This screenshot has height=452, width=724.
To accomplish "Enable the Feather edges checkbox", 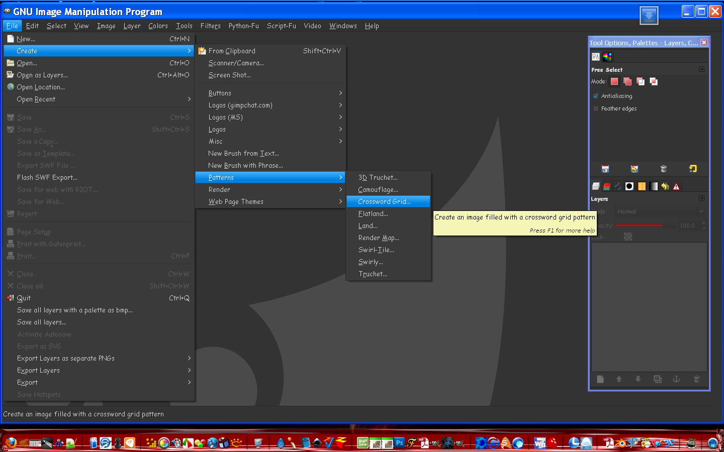I will [x=596, y=108].
